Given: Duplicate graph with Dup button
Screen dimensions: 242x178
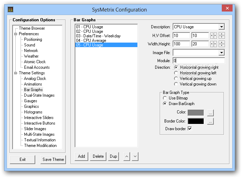Looking at the screenshot, I should [x=113, y=156].
